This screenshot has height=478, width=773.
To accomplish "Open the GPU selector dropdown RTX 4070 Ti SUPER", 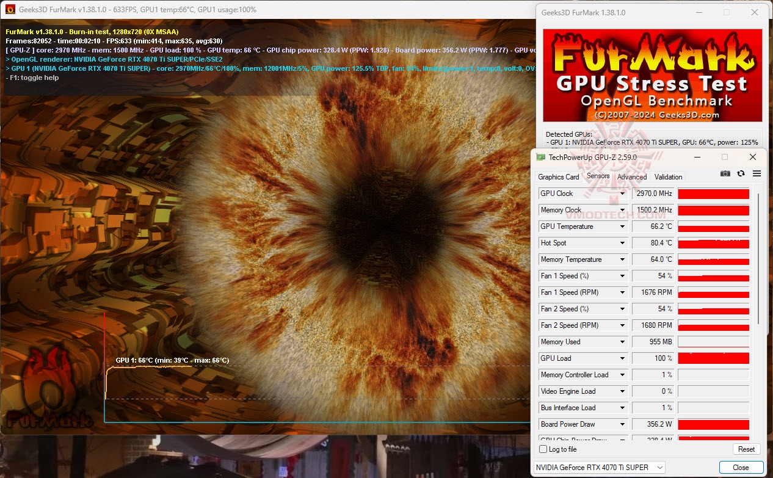I will 600,468.
